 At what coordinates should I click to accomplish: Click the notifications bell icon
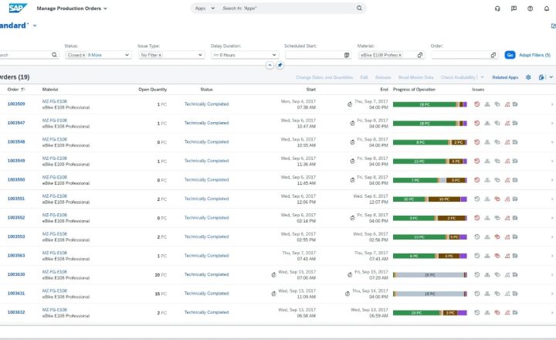click(x=547, y=8)
